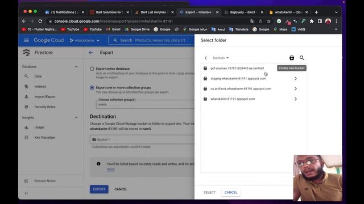The width and height of the screenshot is (364, 204).
Task: Click CANCEL in the Select folder panel
Action: click(231, 193)
